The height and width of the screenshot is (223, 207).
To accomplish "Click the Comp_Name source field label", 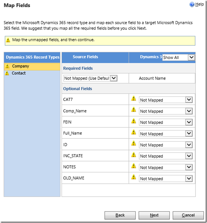I will [x=75, y=111].
